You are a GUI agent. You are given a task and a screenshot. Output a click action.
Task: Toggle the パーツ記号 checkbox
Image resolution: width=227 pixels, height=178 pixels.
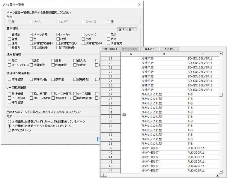coord(31,35)
